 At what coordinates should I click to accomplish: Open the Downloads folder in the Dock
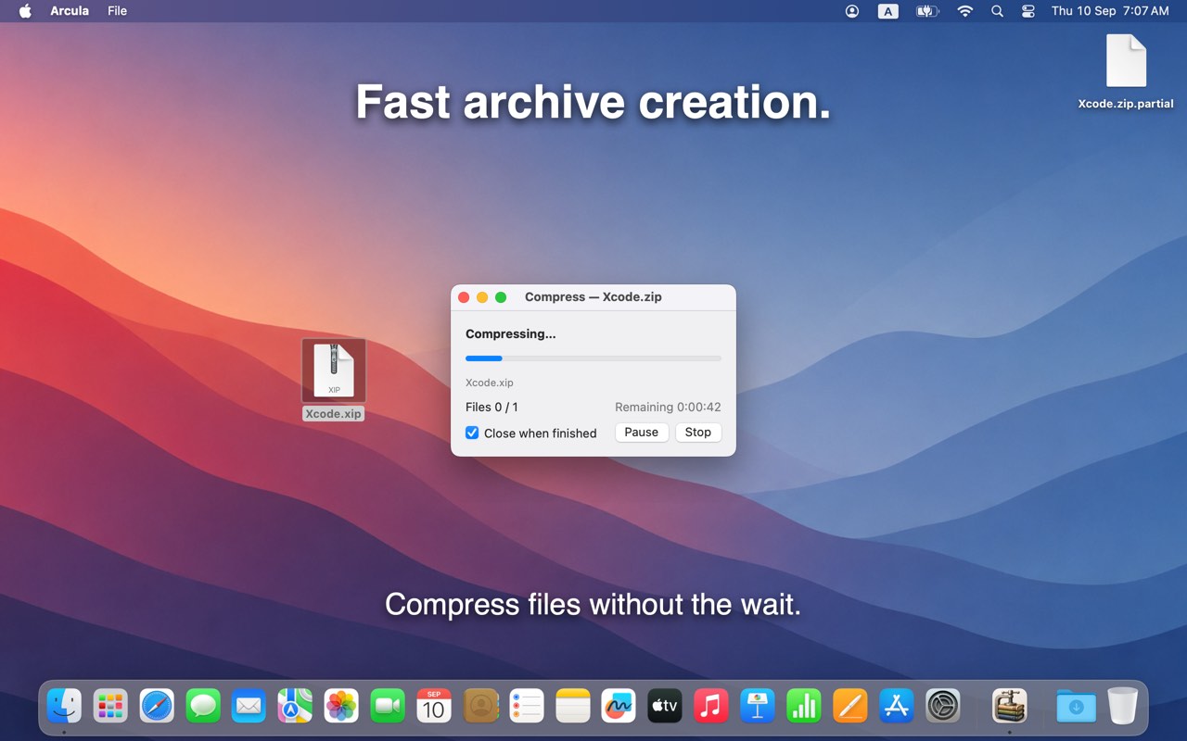1076,707
